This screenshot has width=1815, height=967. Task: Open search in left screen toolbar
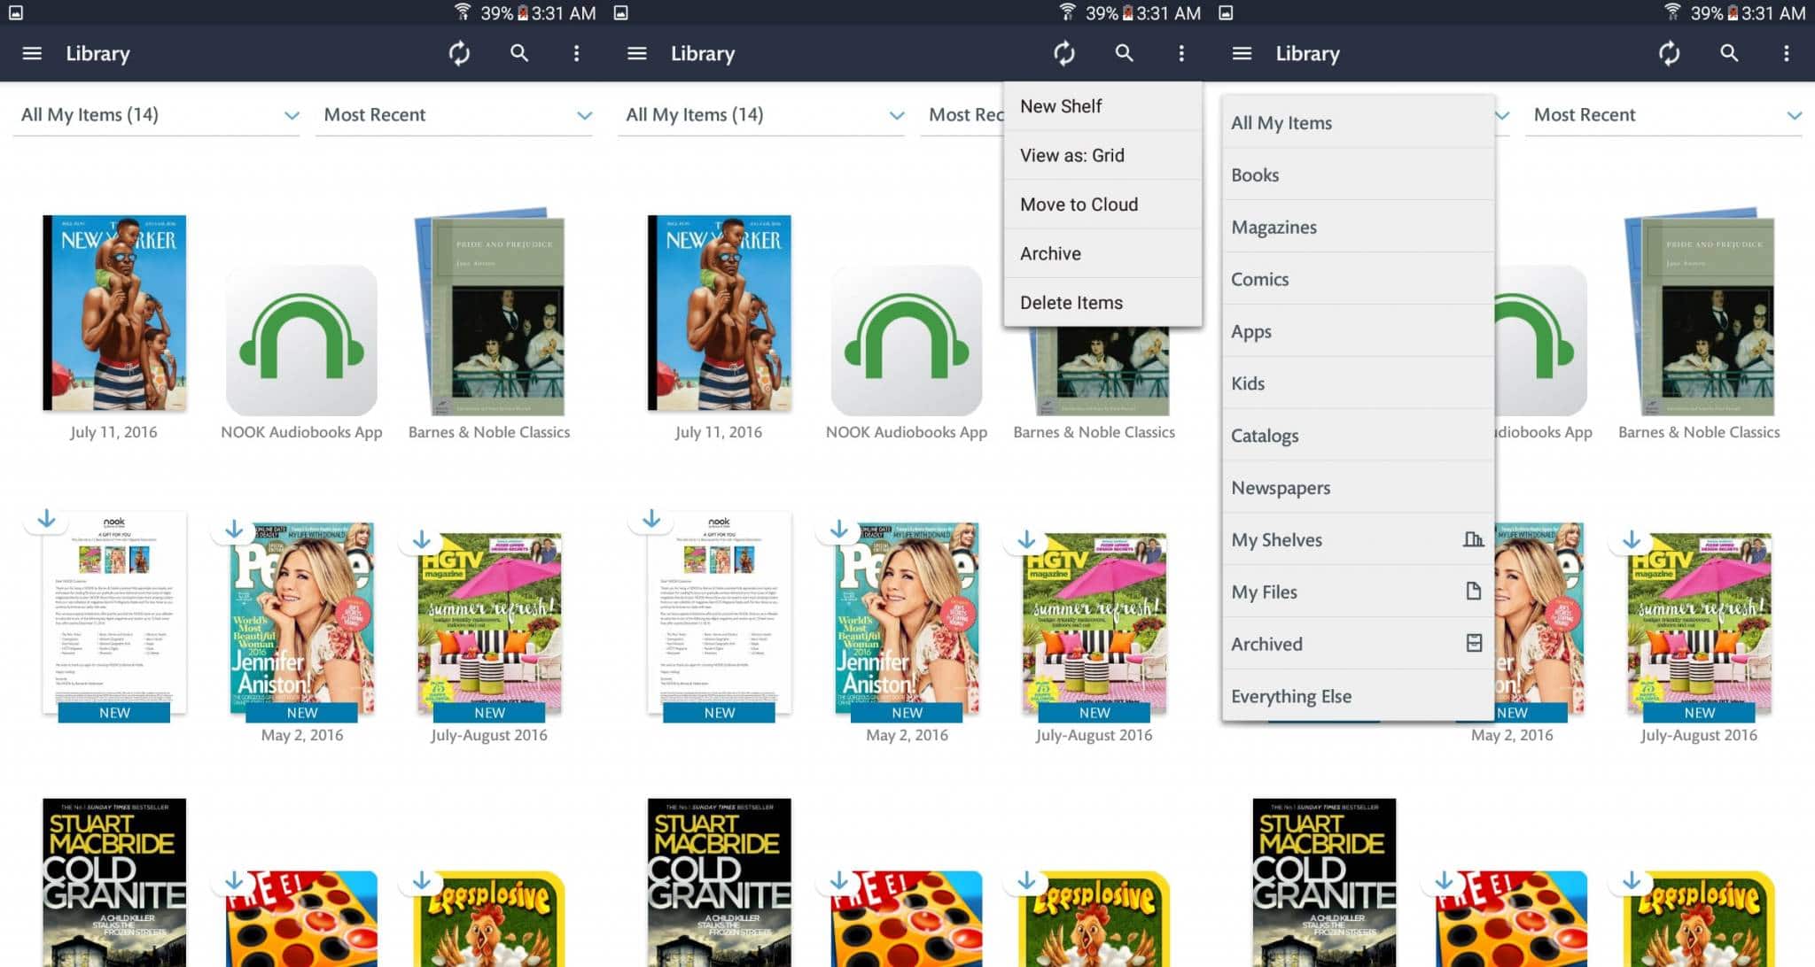click(519, 53)
